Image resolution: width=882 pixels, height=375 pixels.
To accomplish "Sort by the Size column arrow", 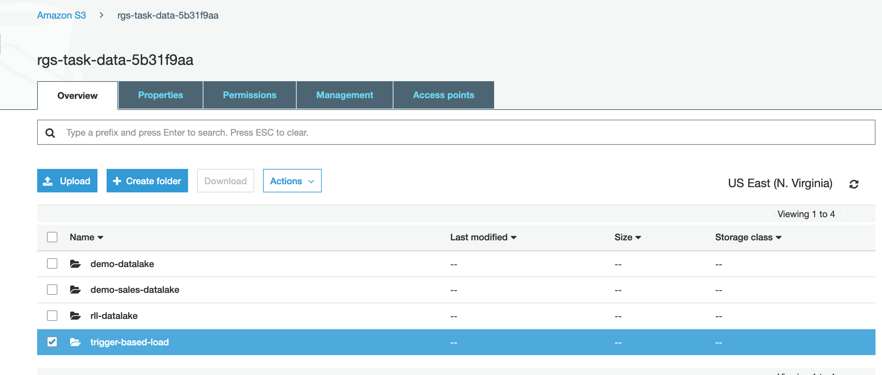I will [638, 237].
